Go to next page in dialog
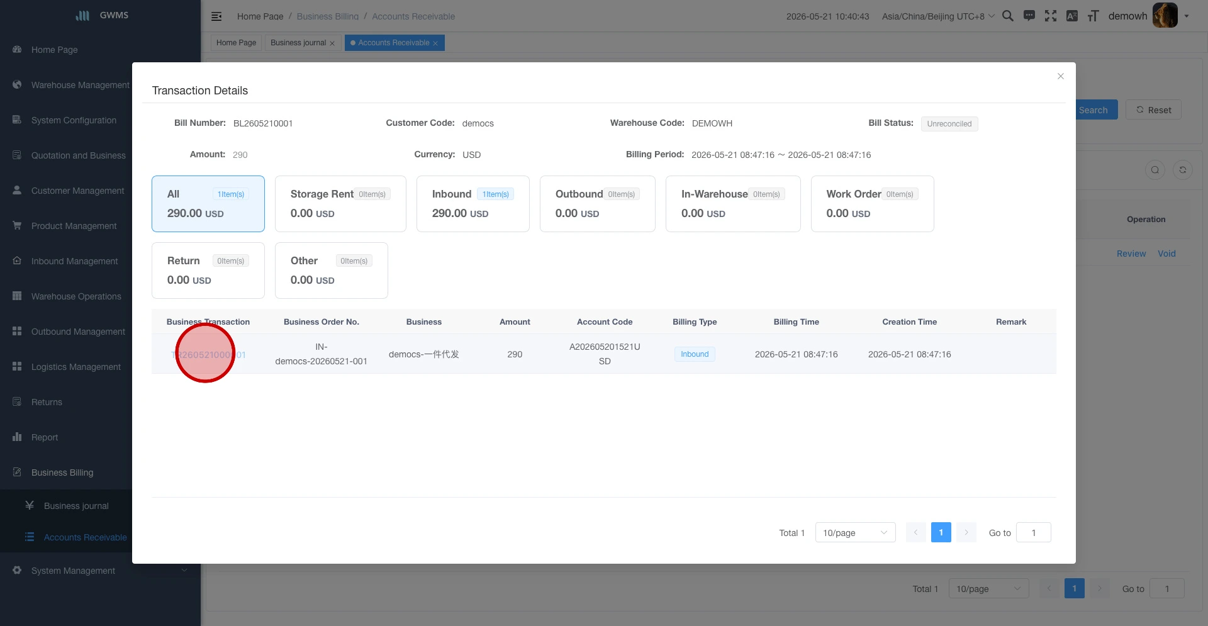Image resolution: width=1208 pixels, height=626 pixels. [966, 533]
